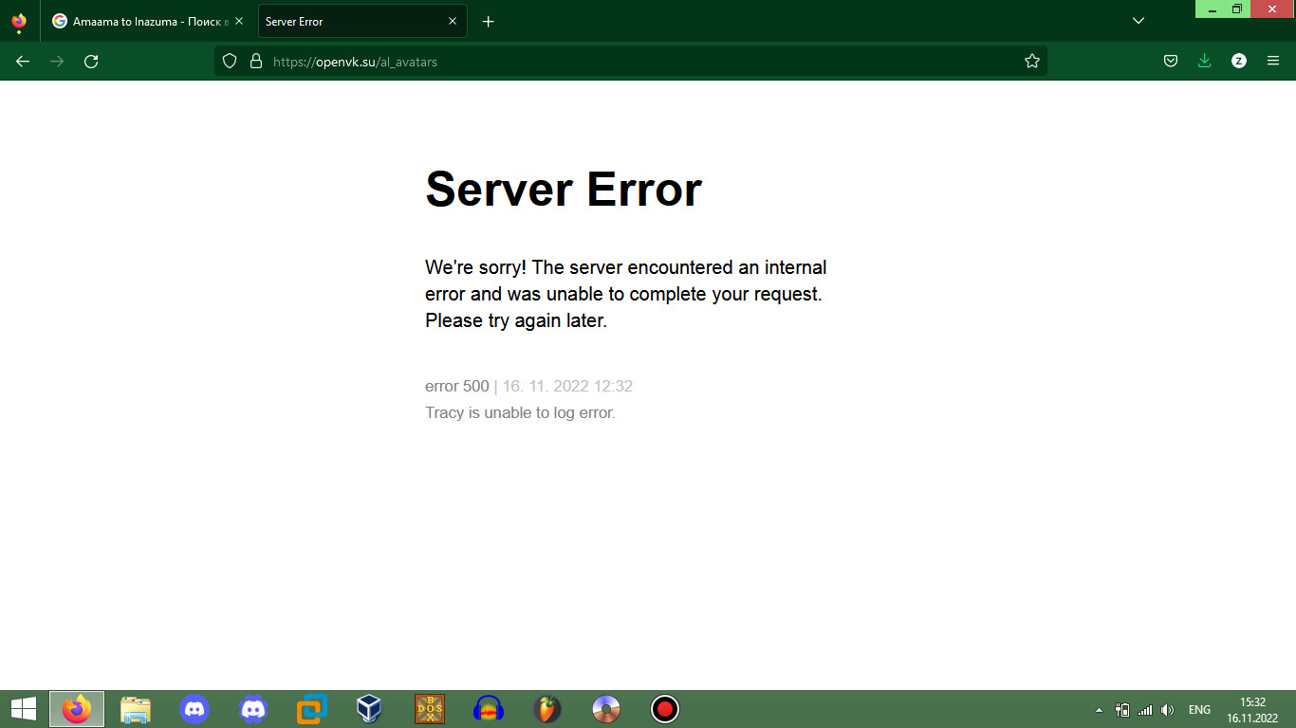This screenshot has height=728, width=1296.
Task: Click the Firefox logo at the tab bar's left
Action: [19, 21]
